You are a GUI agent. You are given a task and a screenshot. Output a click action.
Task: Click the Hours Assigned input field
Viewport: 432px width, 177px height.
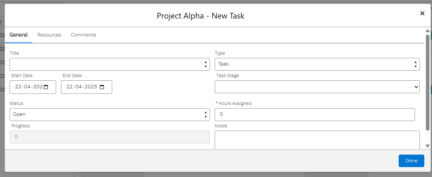(314, 115)
